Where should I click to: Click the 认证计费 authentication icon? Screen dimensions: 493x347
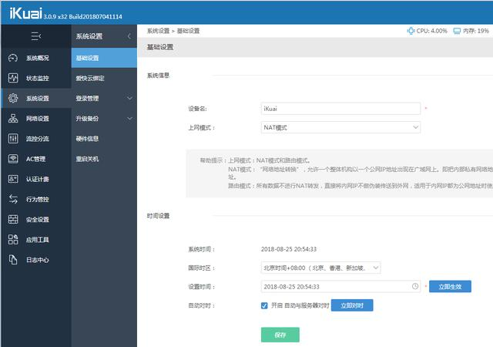point(12,179)
